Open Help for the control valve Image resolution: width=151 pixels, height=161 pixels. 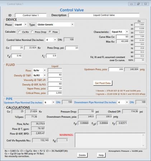coord(101,155)
